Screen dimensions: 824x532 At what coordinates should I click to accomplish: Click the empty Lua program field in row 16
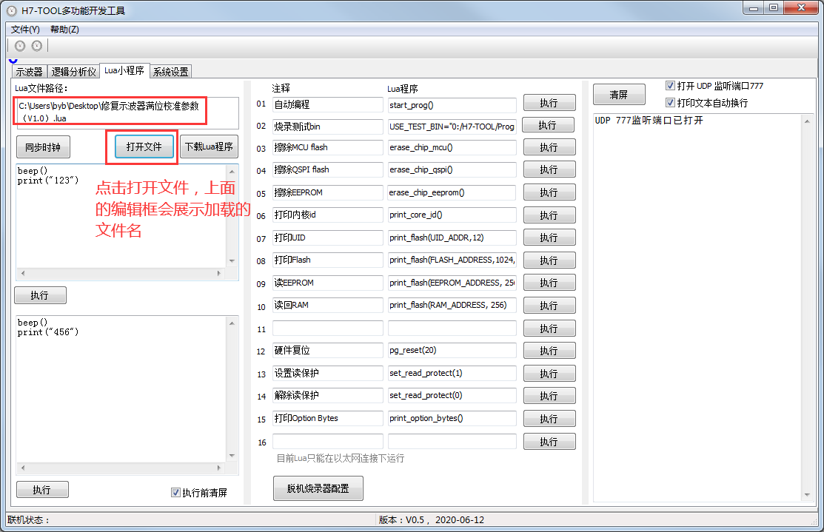452,441
